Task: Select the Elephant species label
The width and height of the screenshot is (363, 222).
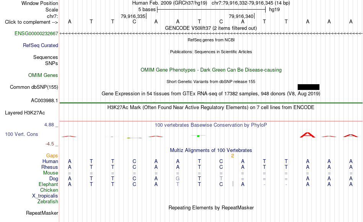Action: click(49, 184)
